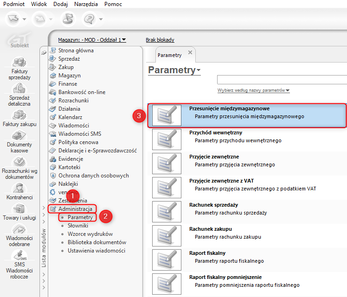Open Faktury zakupu shortcut icon
This screenshot has width=347, height=297.
(19, 115)
